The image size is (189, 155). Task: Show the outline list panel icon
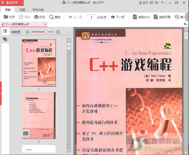[x=5, y=31]
